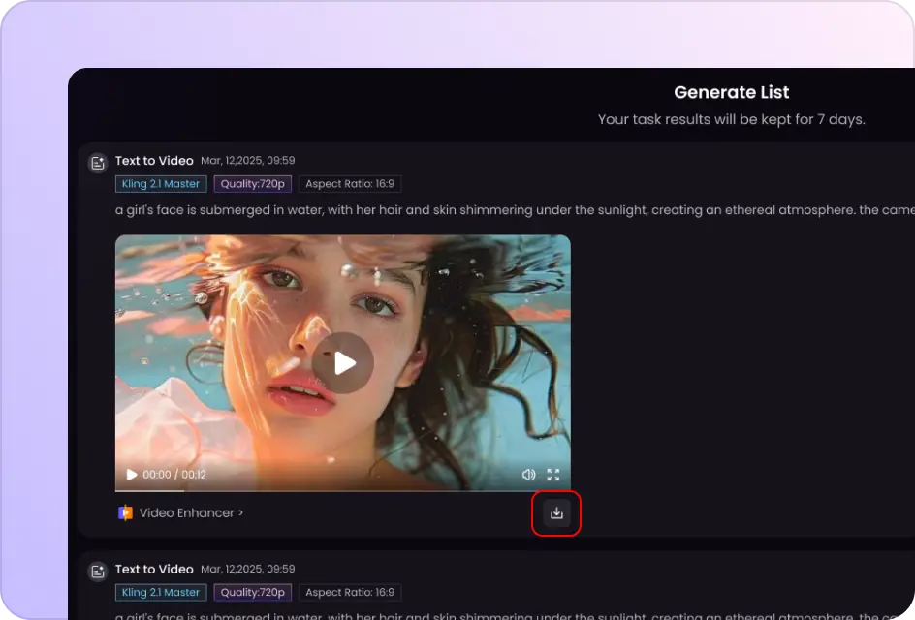Viewport: 915px width, 620px height.
Task: Click the first task's prompt description text
Action: point(485,209)
